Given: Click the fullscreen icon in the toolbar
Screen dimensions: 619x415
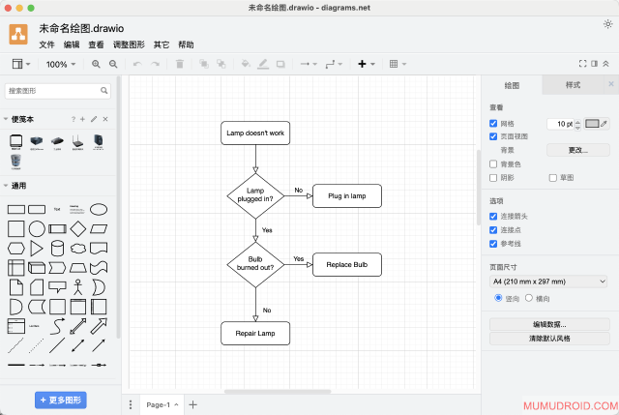Looking at the screenshot, I should pyautogui.click(x=581, y=64).
